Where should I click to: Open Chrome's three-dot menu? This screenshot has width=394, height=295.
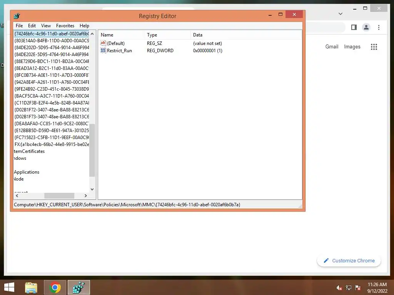[379, 27]
